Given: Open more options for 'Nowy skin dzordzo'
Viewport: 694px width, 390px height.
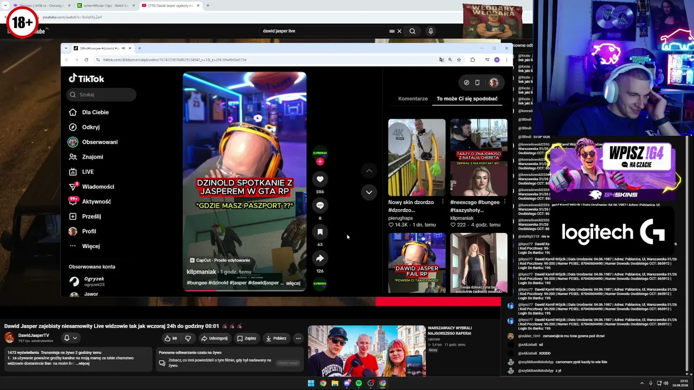Looking at the screenshot, I should [442, 202].
